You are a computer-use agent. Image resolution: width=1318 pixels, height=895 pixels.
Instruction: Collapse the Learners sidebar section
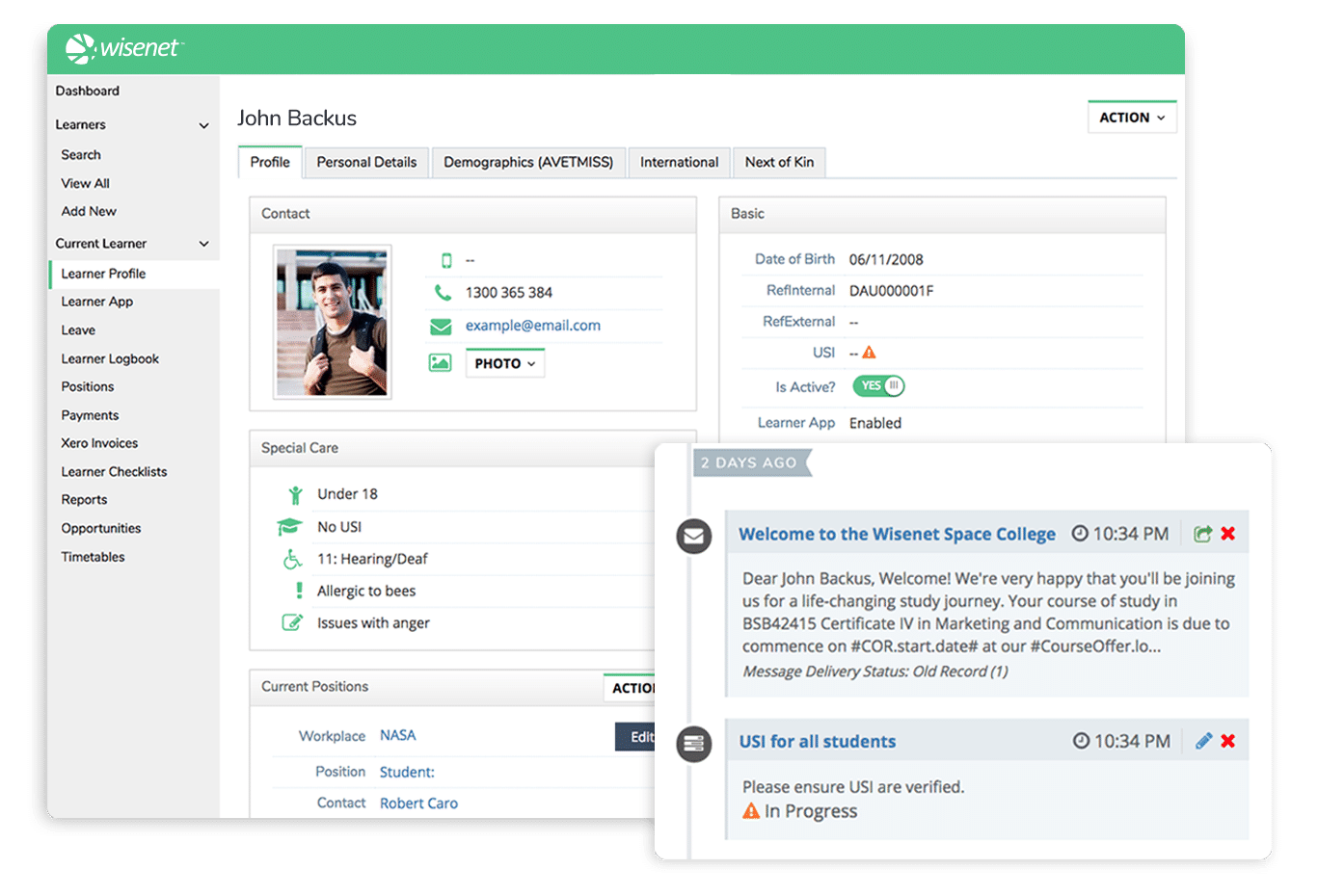203,125
